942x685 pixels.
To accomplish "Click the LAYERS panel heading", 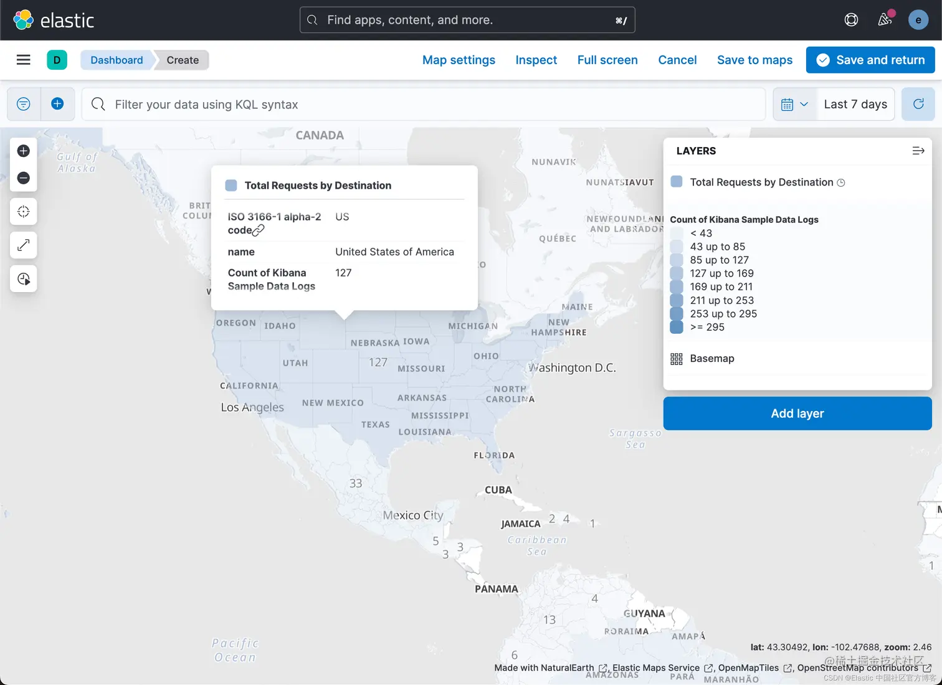I will pyautogui.click(x=696, y=151).
